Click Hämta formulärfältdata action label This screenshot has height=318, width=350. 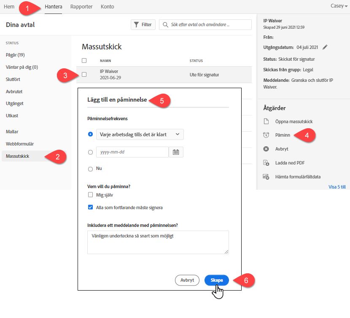click(298, 177)
